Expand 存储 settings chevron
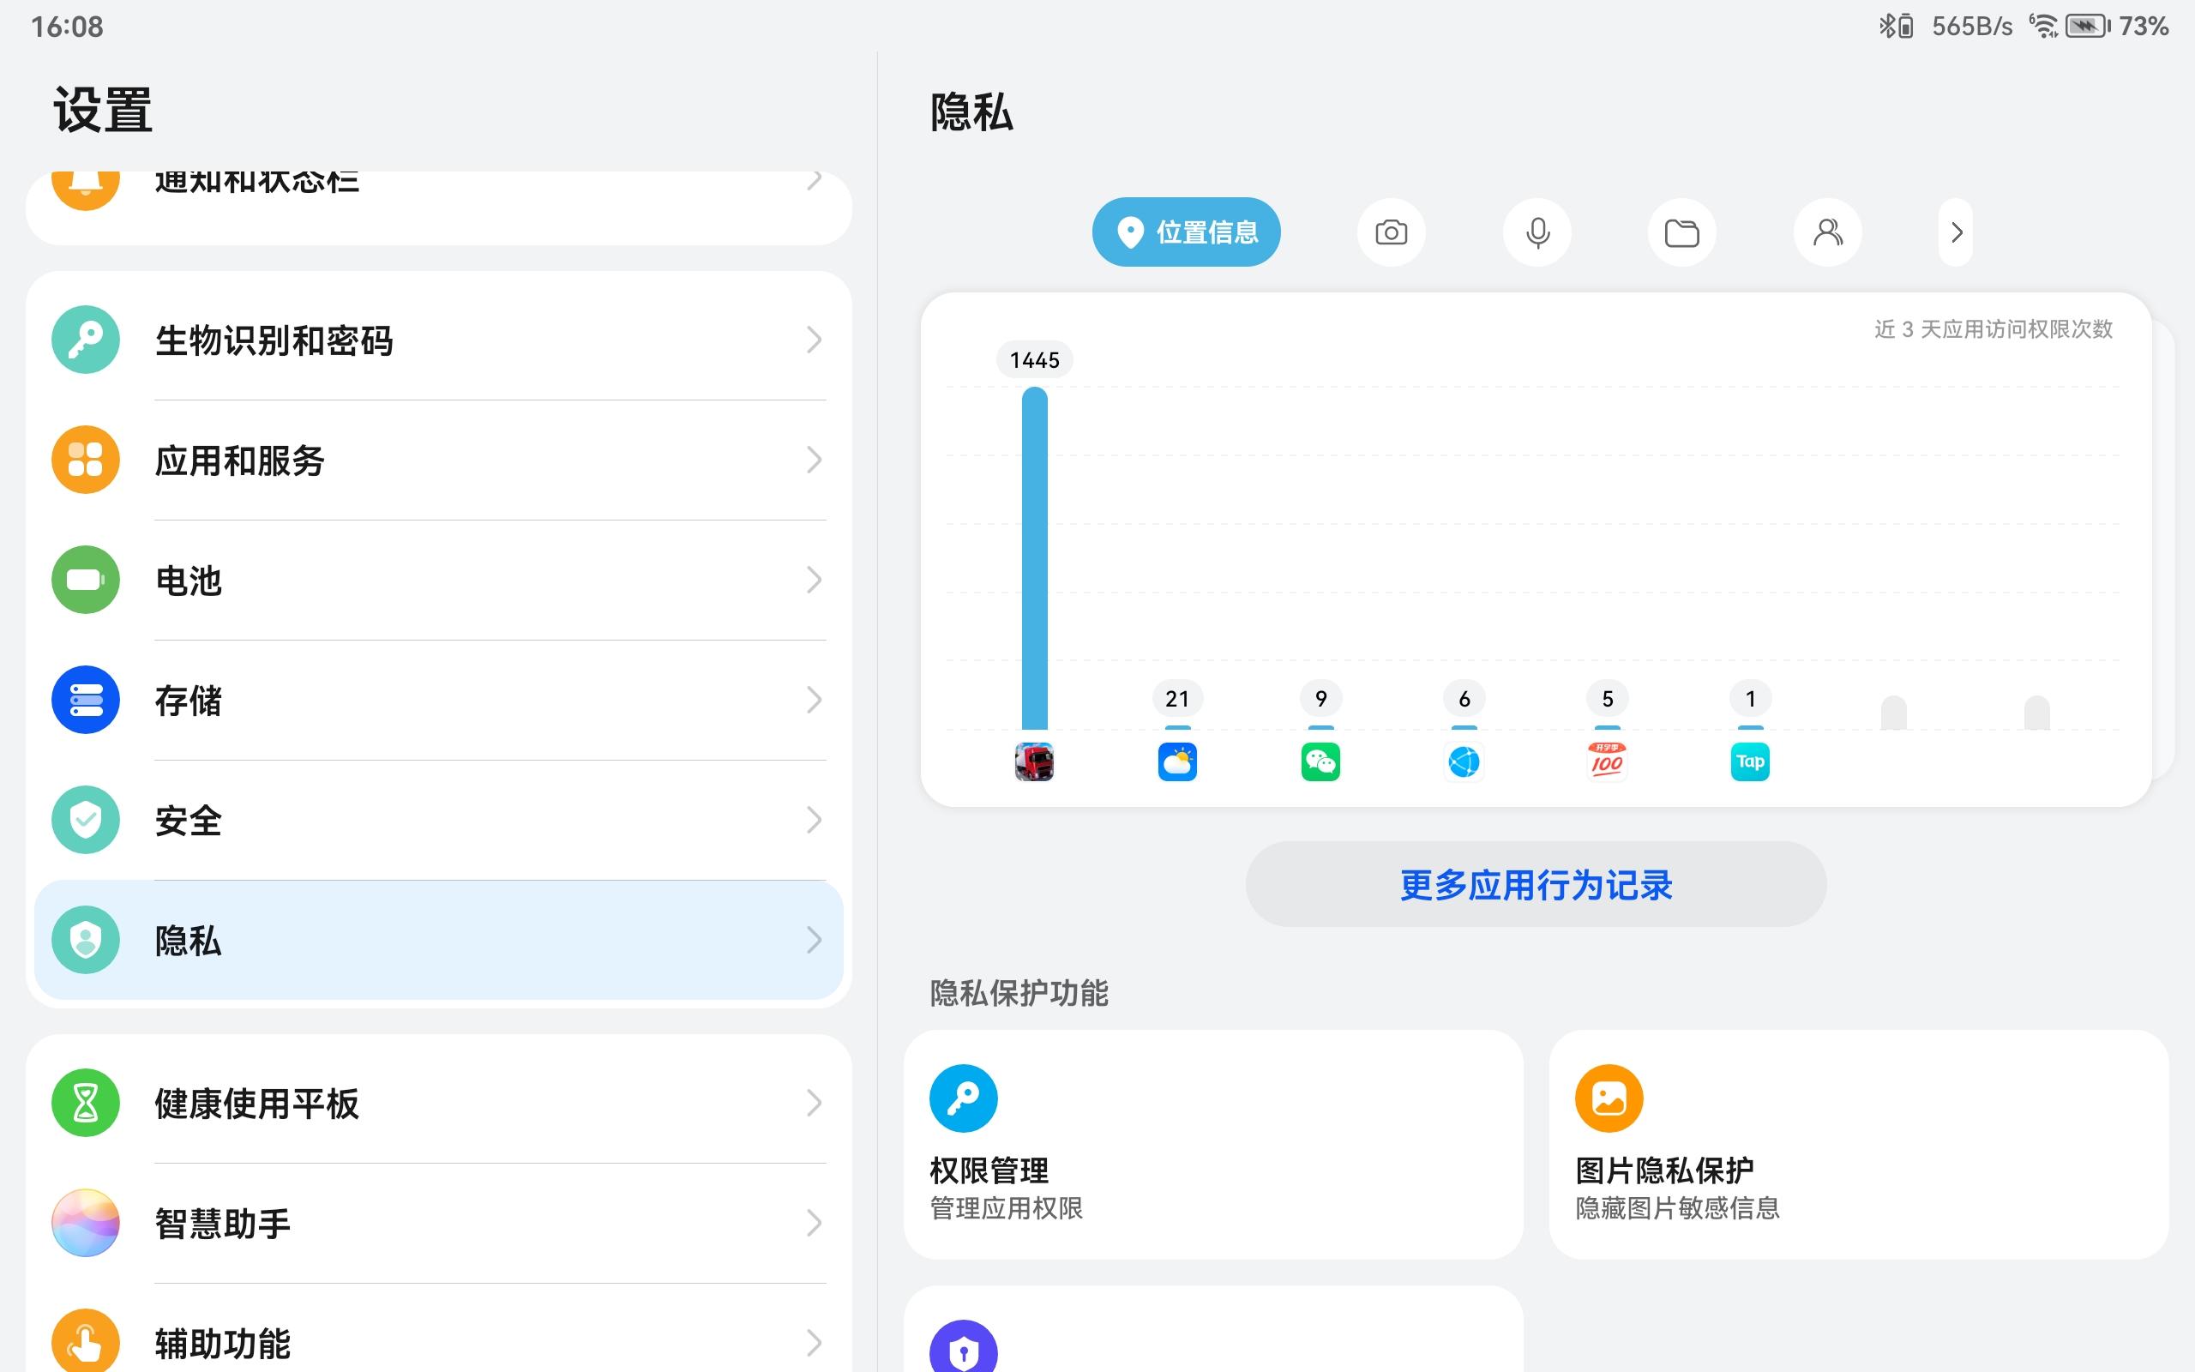Screen dimensions: 2195x1372 click(814, 700)
